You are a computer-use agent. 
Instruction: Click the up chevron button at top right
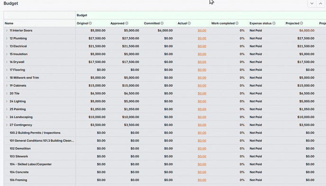pos(320,3)
